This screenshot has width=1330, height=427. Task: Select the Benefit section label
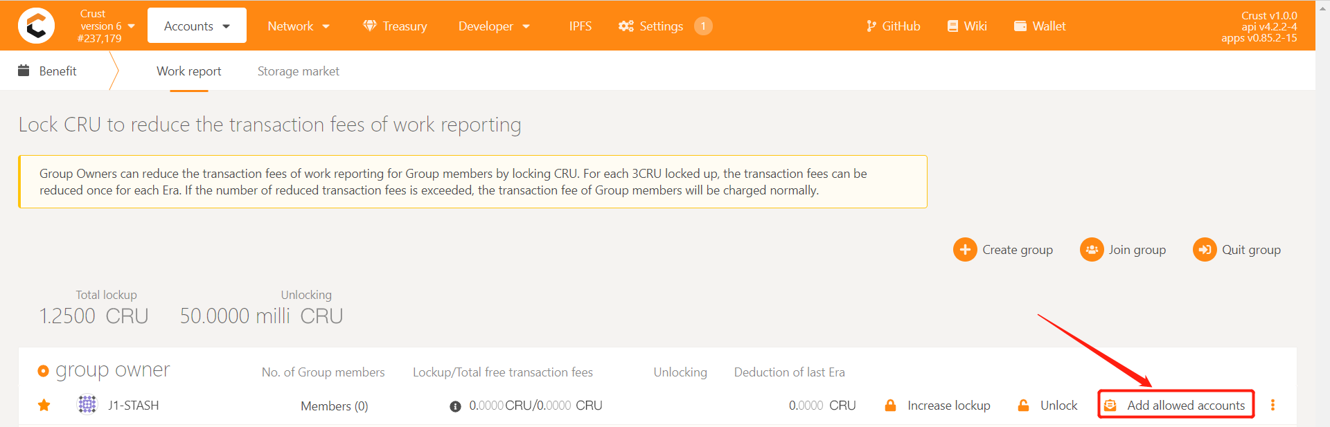[x=58, y=71]
